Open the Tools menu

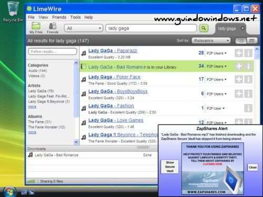tap(75, 17)
